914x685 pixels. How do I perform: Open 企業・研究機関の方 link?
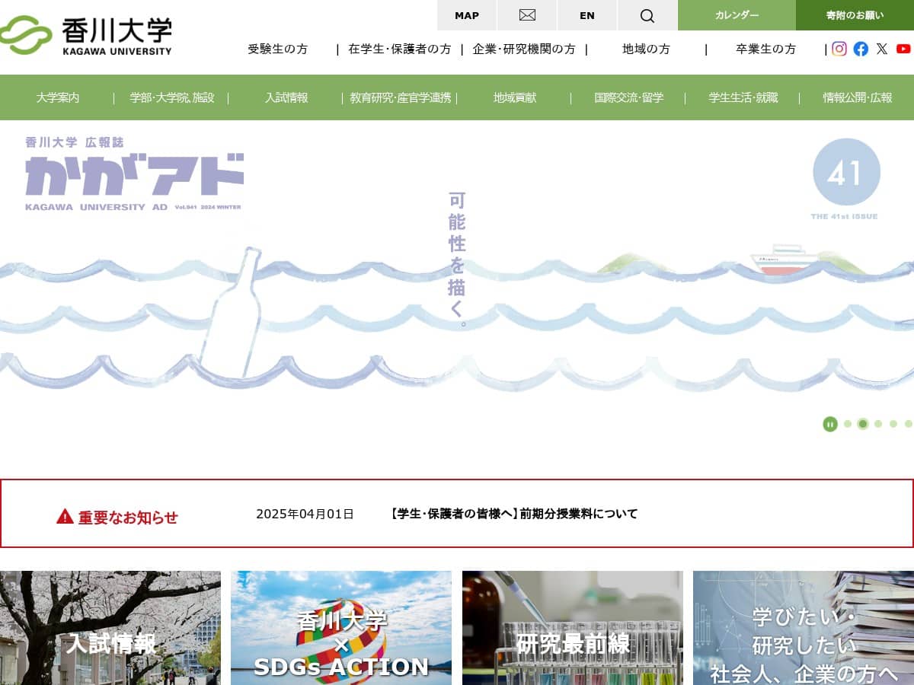524,49
